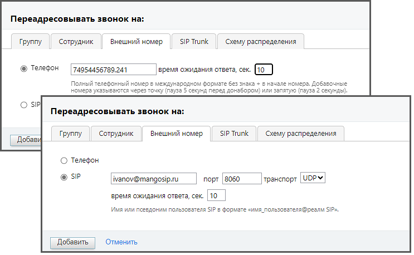
Task: Select Внешний номер tab in front window
Action: (177, 134)
